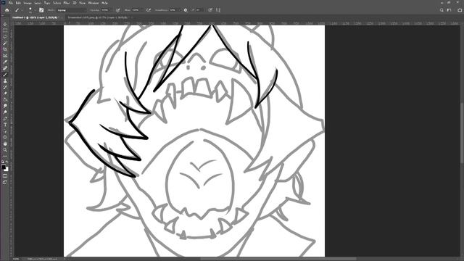
Task: Open the Image menu
Action: (28, 3)
